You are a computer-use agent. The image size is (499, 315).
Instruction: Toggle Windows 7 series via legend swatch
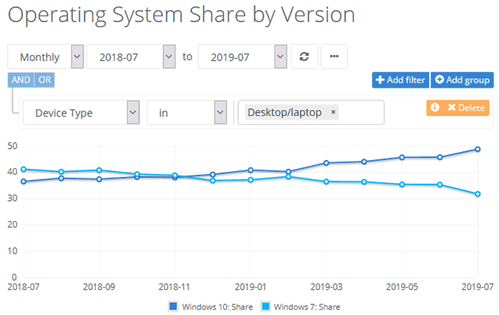(x=264, y=306)
